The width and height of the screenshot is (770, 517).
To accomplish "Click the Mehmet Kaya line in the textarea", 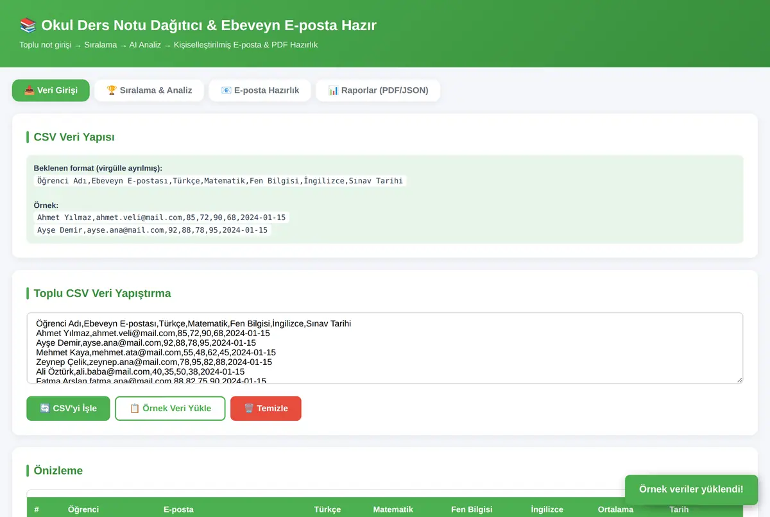I will [156, 352].
